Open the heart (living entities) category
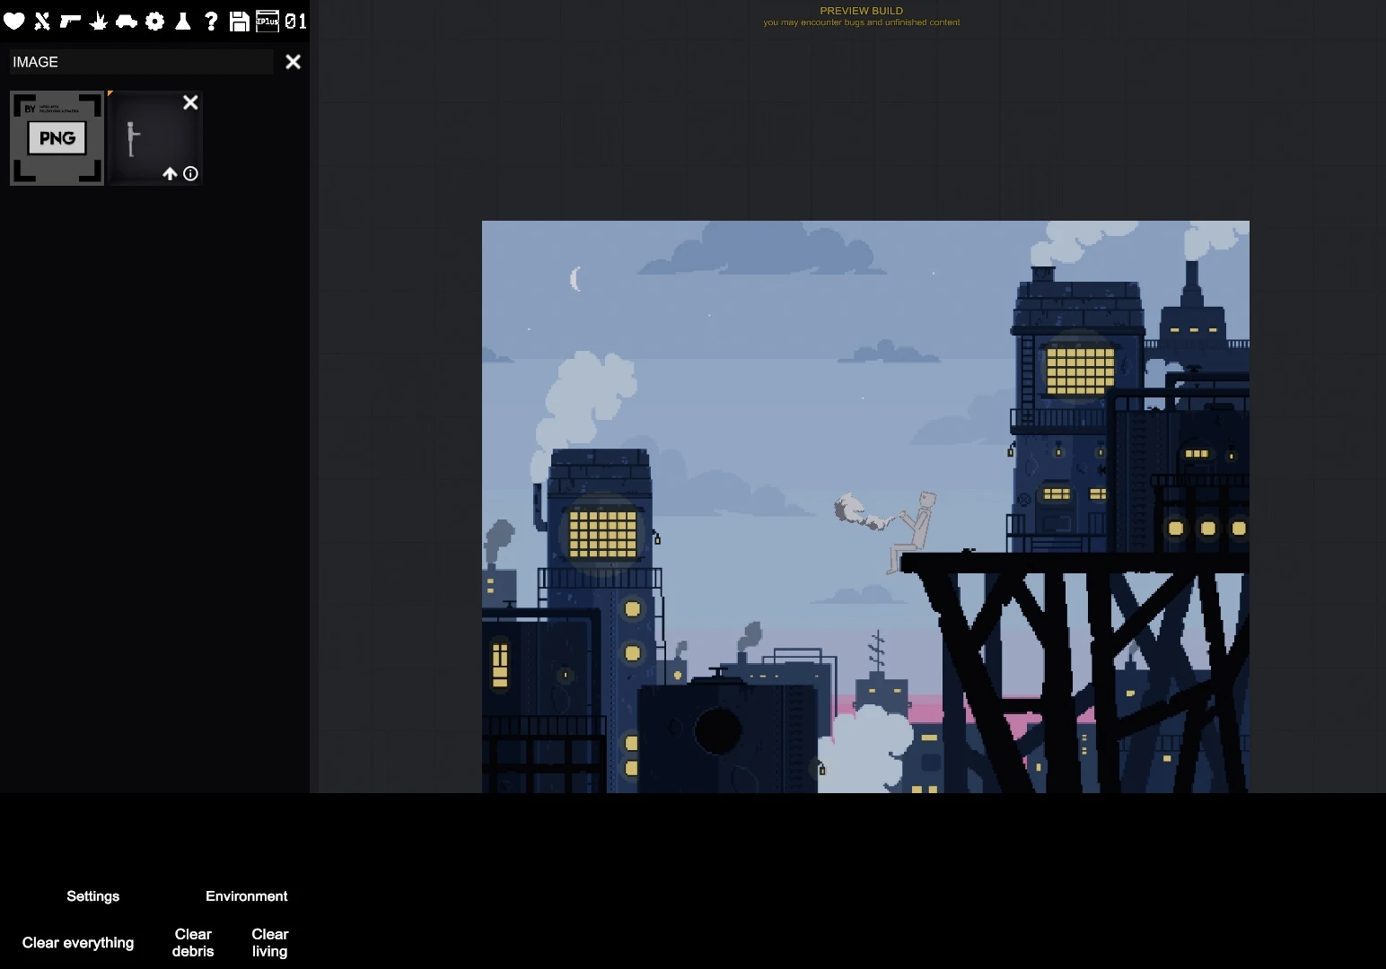1386x969 pixels. point(14,21)
